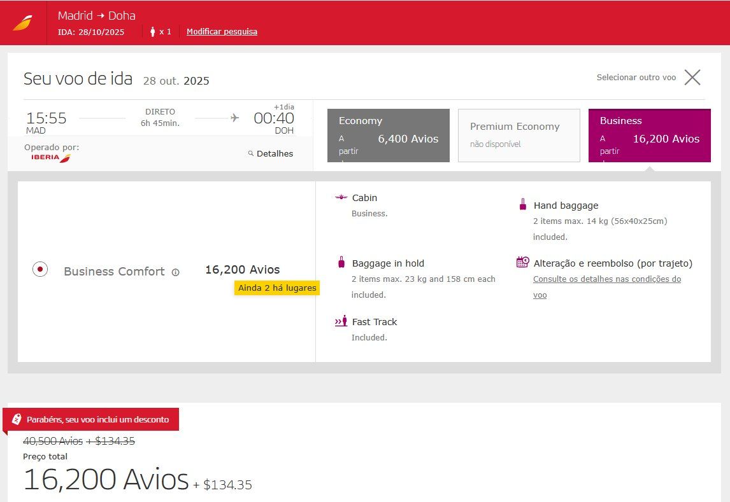Image resolution: width=730 pixels, height=502 pixels.
Task: Click the DIRETO flight type label
Action: [160, 111]
